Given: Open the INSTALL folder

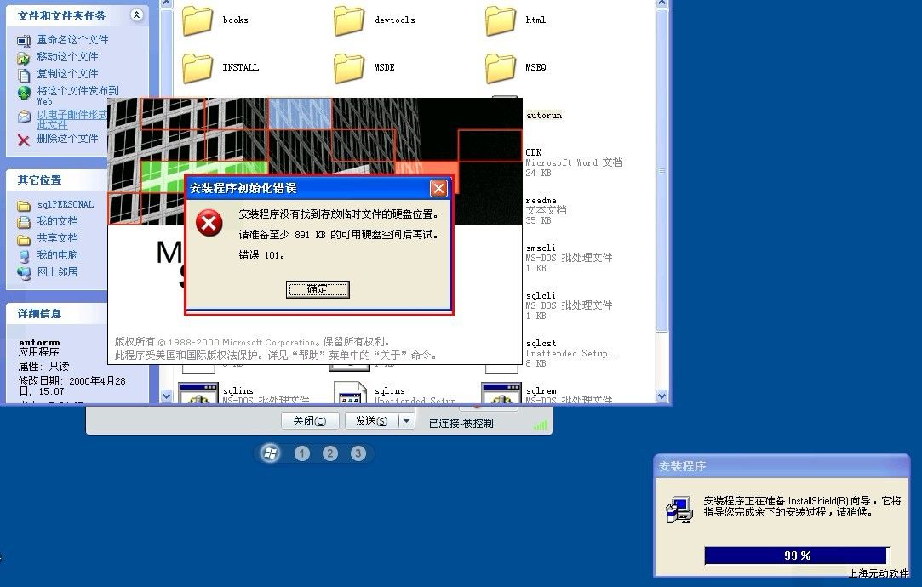Looking at the screenshot, I should click(198, 67).
